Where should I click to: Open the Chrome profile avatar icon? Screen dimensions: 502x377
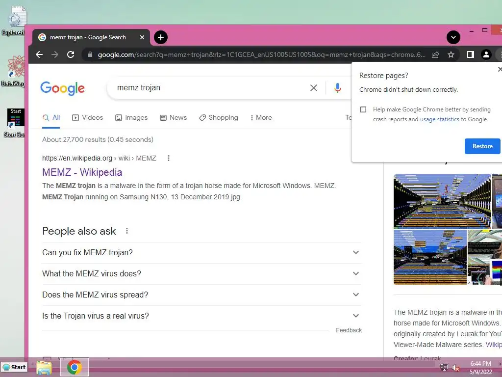point(486,55)
